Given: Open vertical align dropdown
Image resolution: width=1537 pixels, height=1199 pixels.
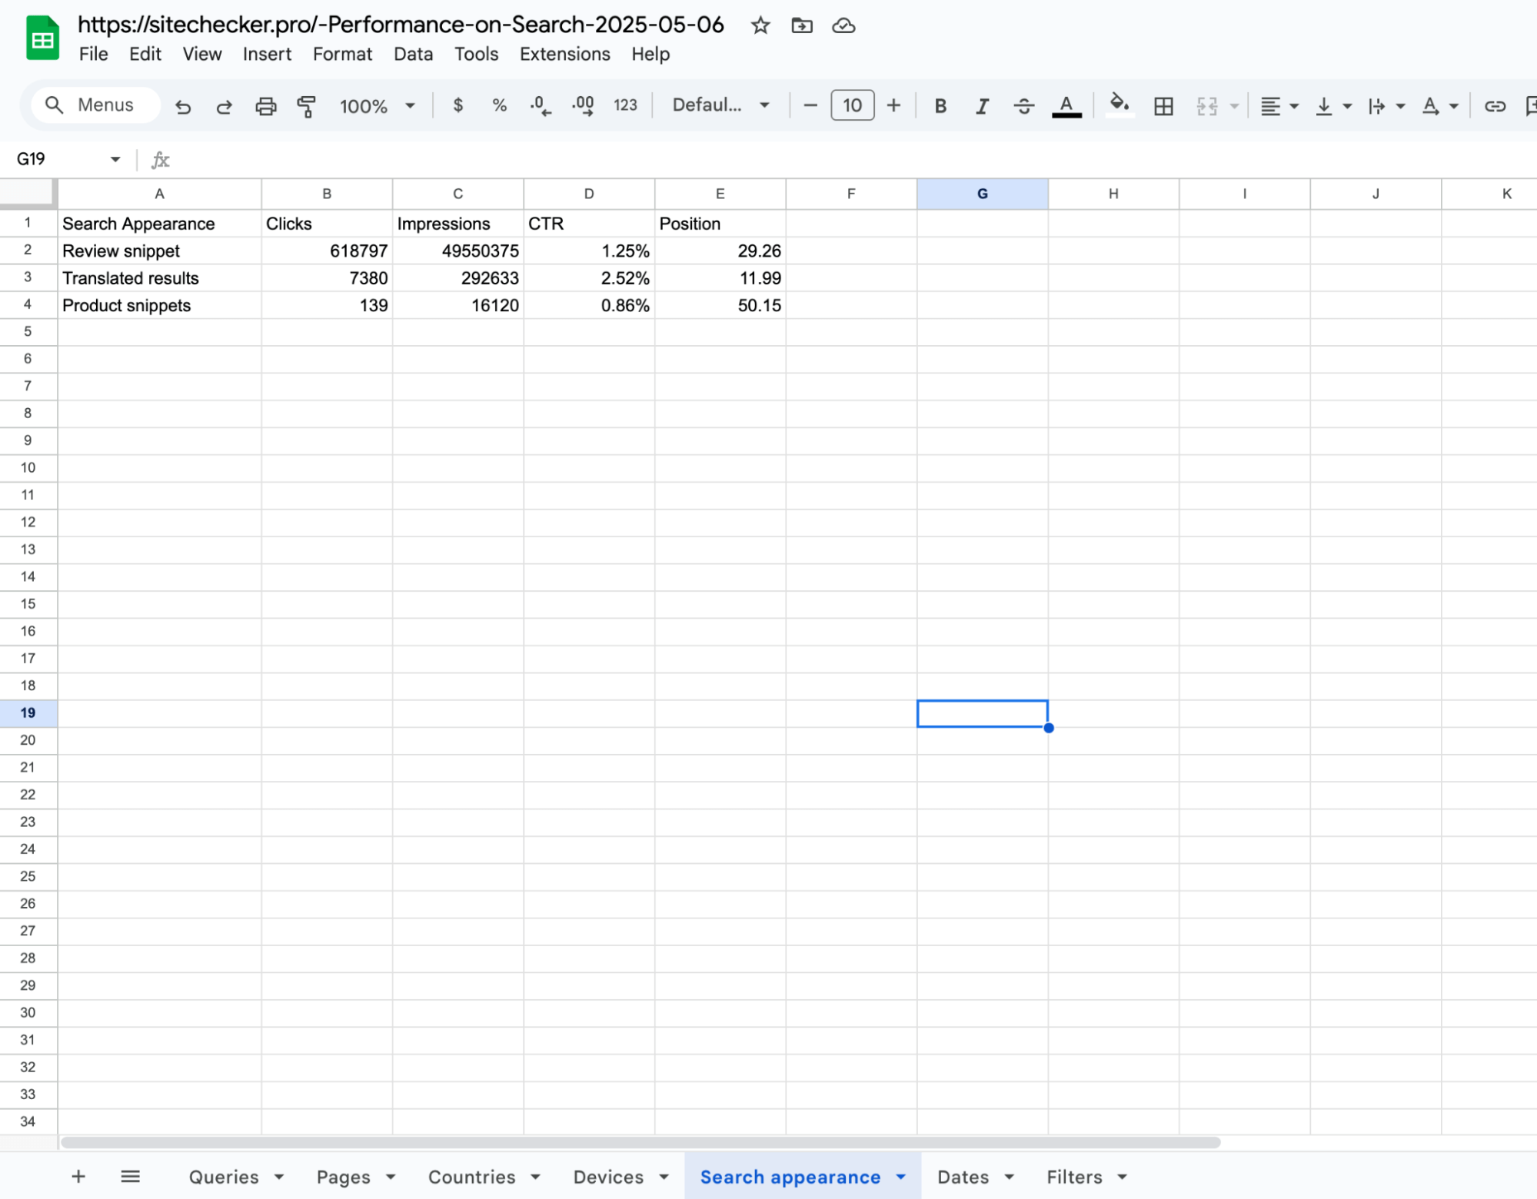Looking at the screenshot, I should tap(1332, 106).
